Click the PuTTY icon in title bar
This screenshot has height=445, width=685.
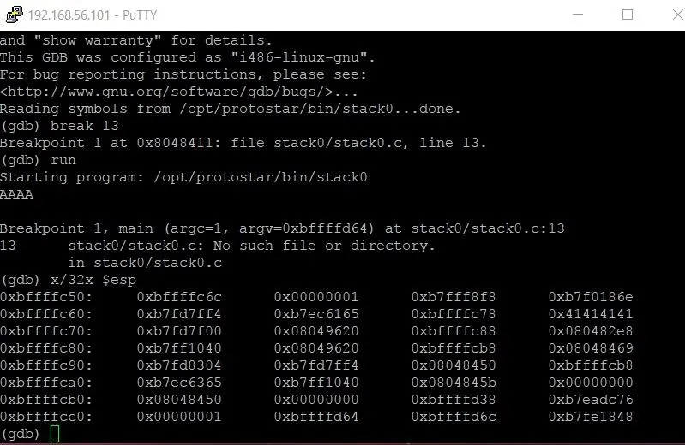pos(14,15)
